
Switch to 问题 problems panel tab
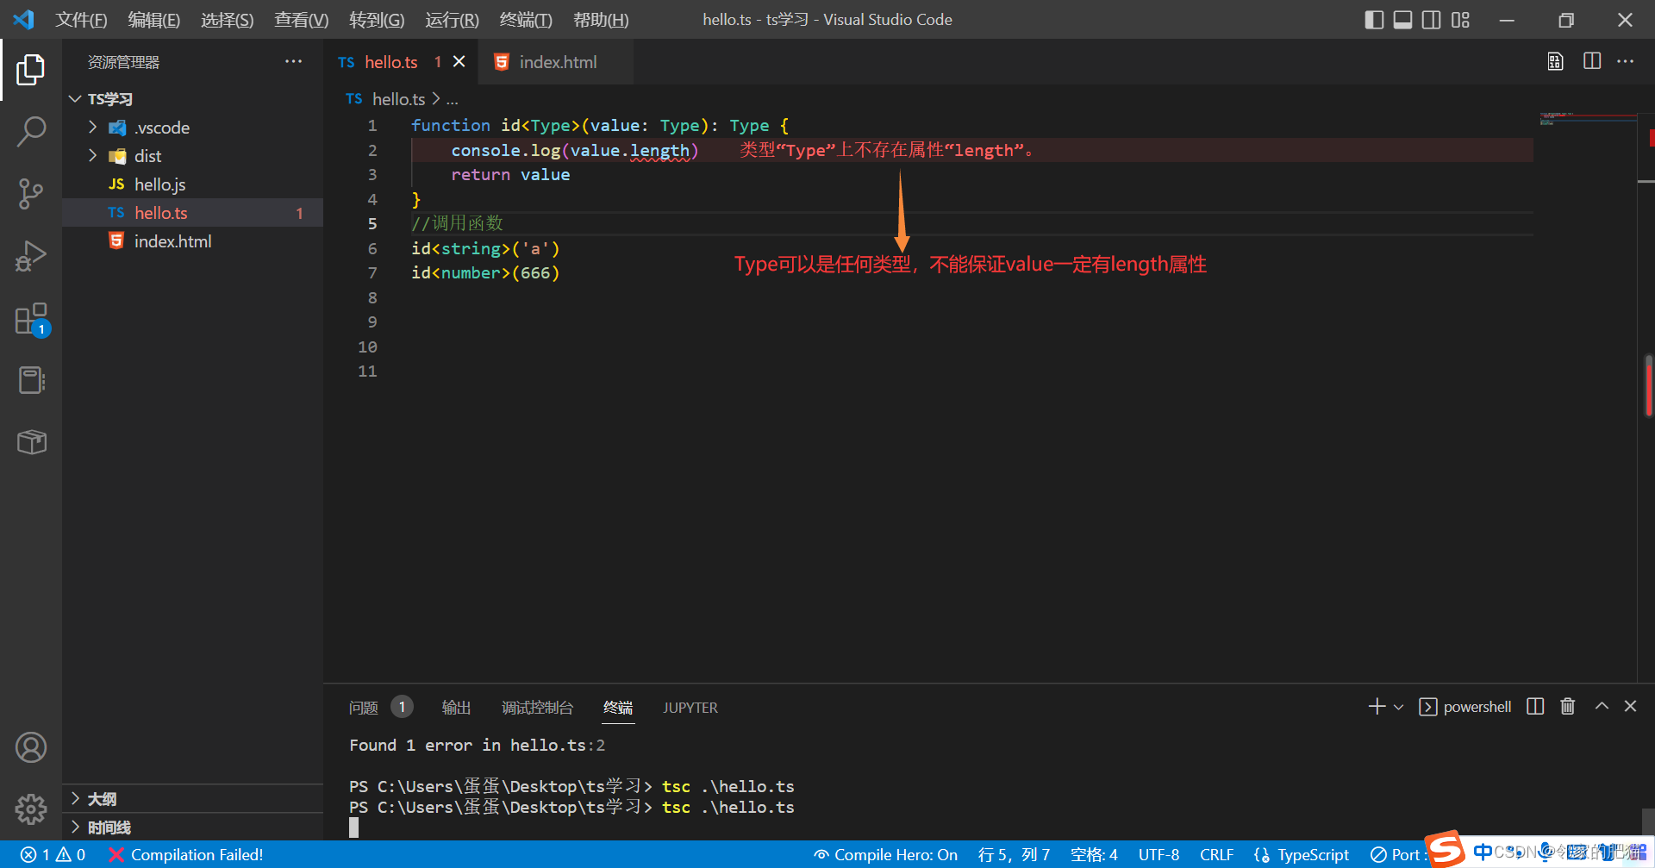tap(380, 708)
